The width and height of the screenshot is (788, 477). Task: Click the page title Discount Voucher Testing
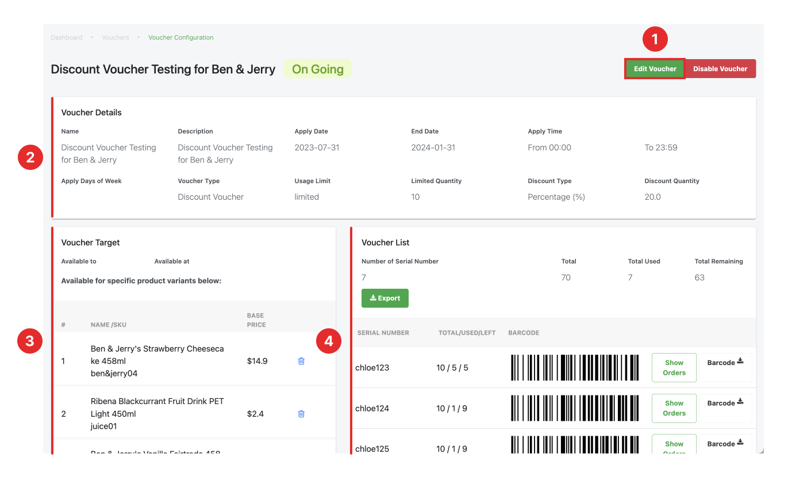[x=163, y=69]
